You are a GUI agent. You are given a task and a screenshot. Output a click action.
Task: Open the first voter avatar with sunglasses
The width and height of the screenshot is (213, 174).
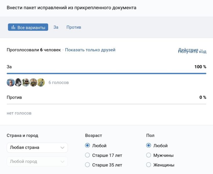pyautogui.click(x=11, y=82)
